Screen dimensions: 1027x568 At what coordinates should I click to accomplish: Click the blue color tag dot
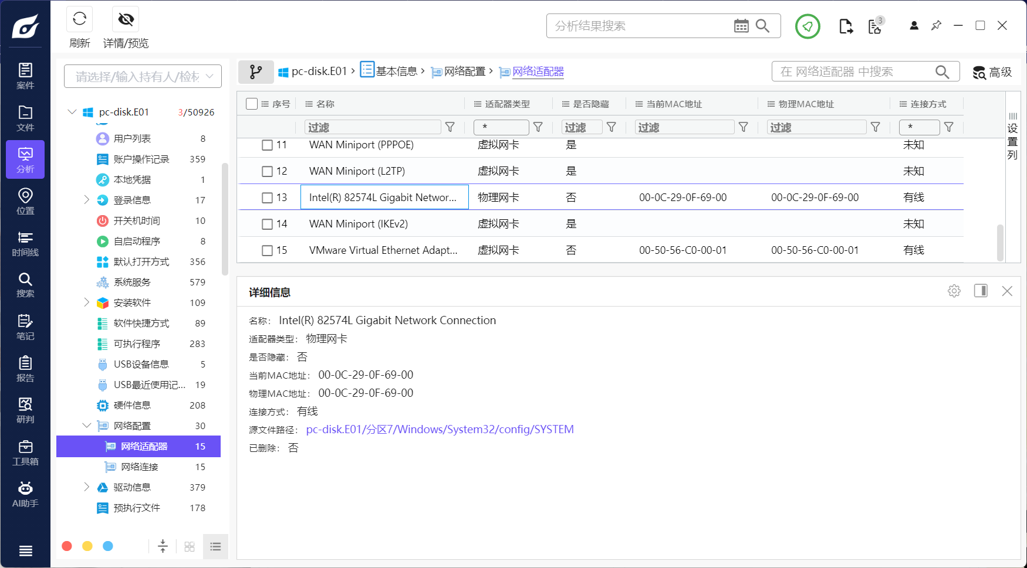[108, 546]
